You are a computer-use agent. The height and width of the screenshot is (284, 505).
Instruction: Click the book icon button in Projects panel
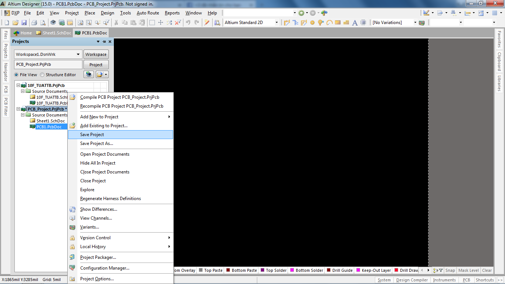point(89,74)
